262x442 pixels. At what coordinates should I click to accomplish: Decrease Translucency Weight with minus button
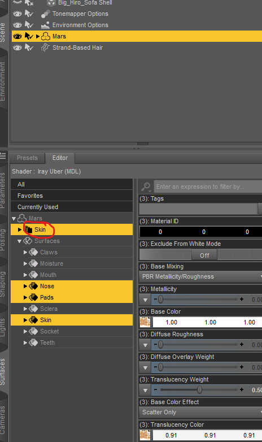click(x=155, y=389)
